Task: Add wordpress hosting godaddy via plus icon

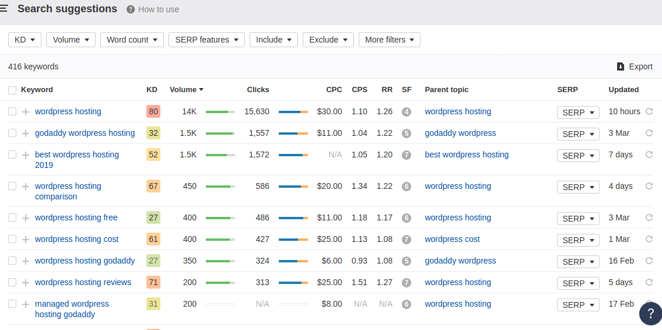Action: click(x=26, y=261)
